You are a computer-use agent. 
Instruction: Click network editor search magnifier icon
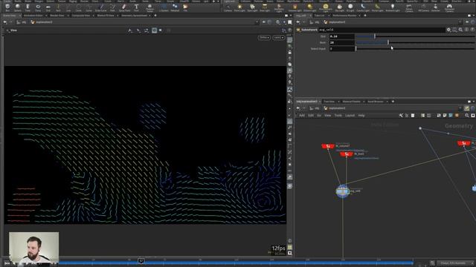tap(467, 116)
